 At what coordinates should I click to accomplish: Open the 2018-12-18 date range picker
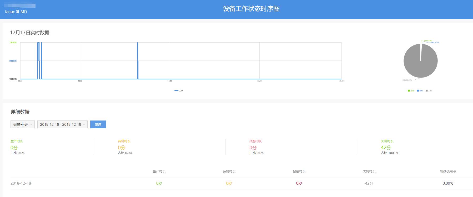(x=63, y=124)
